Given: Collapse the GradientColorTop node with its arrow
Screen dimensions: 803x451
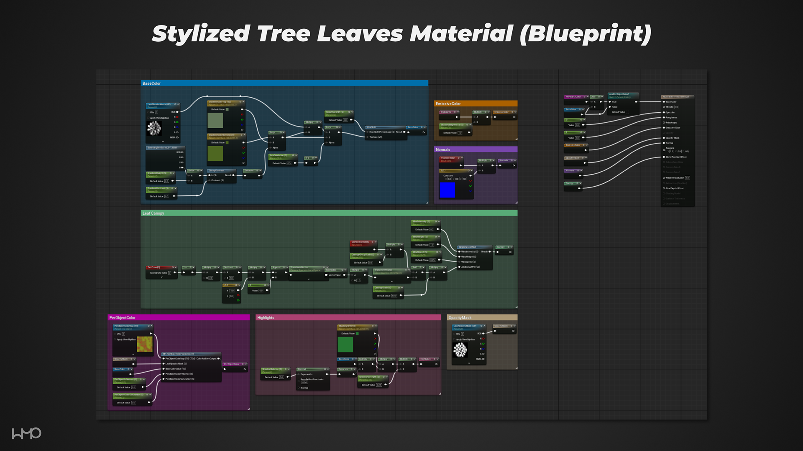Looking at the screenshot, I should pyautogui.click(x=243, y=101).
